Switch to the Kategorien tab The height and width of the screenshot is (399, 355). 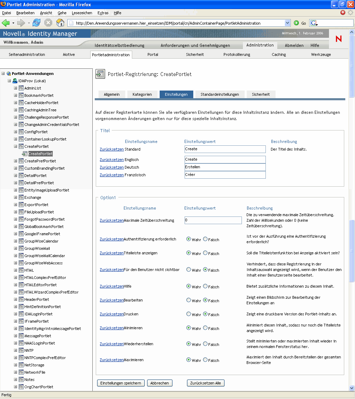click(142, 94)
